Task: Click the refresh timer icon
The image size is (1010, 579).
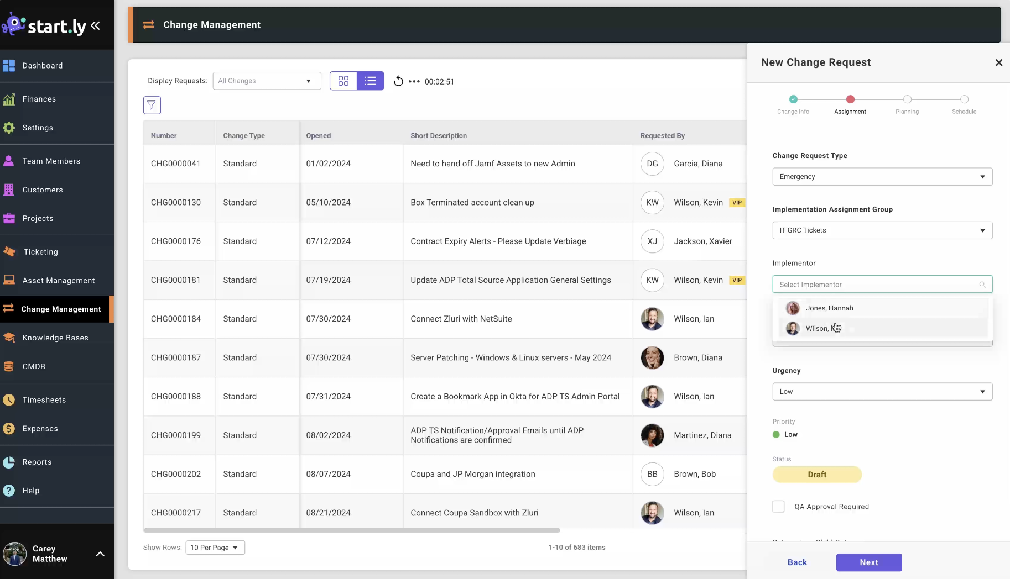Action: tap(398, 82)
